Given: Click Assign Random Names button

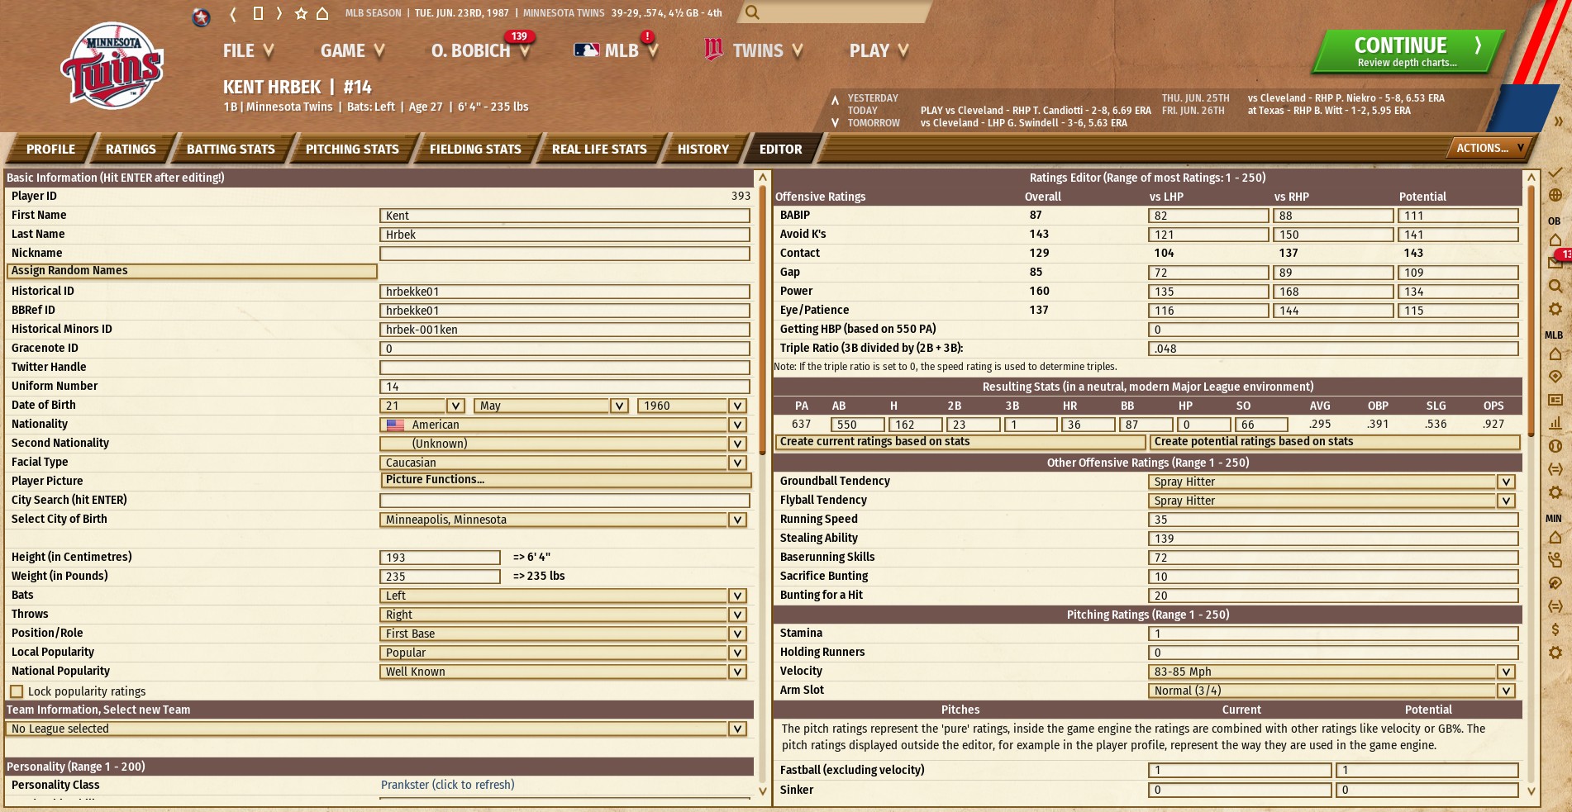Looking at the screenshot, I should pyautogui.click(x=192, y=271).
